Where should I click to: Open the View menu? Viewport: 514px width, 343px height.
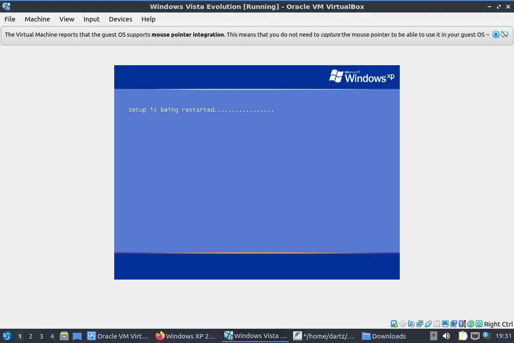tap(66, 19)
